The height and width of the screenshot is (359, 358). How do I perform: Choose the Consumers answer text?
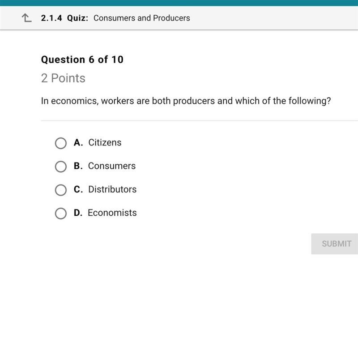click(x=112, y=166)
